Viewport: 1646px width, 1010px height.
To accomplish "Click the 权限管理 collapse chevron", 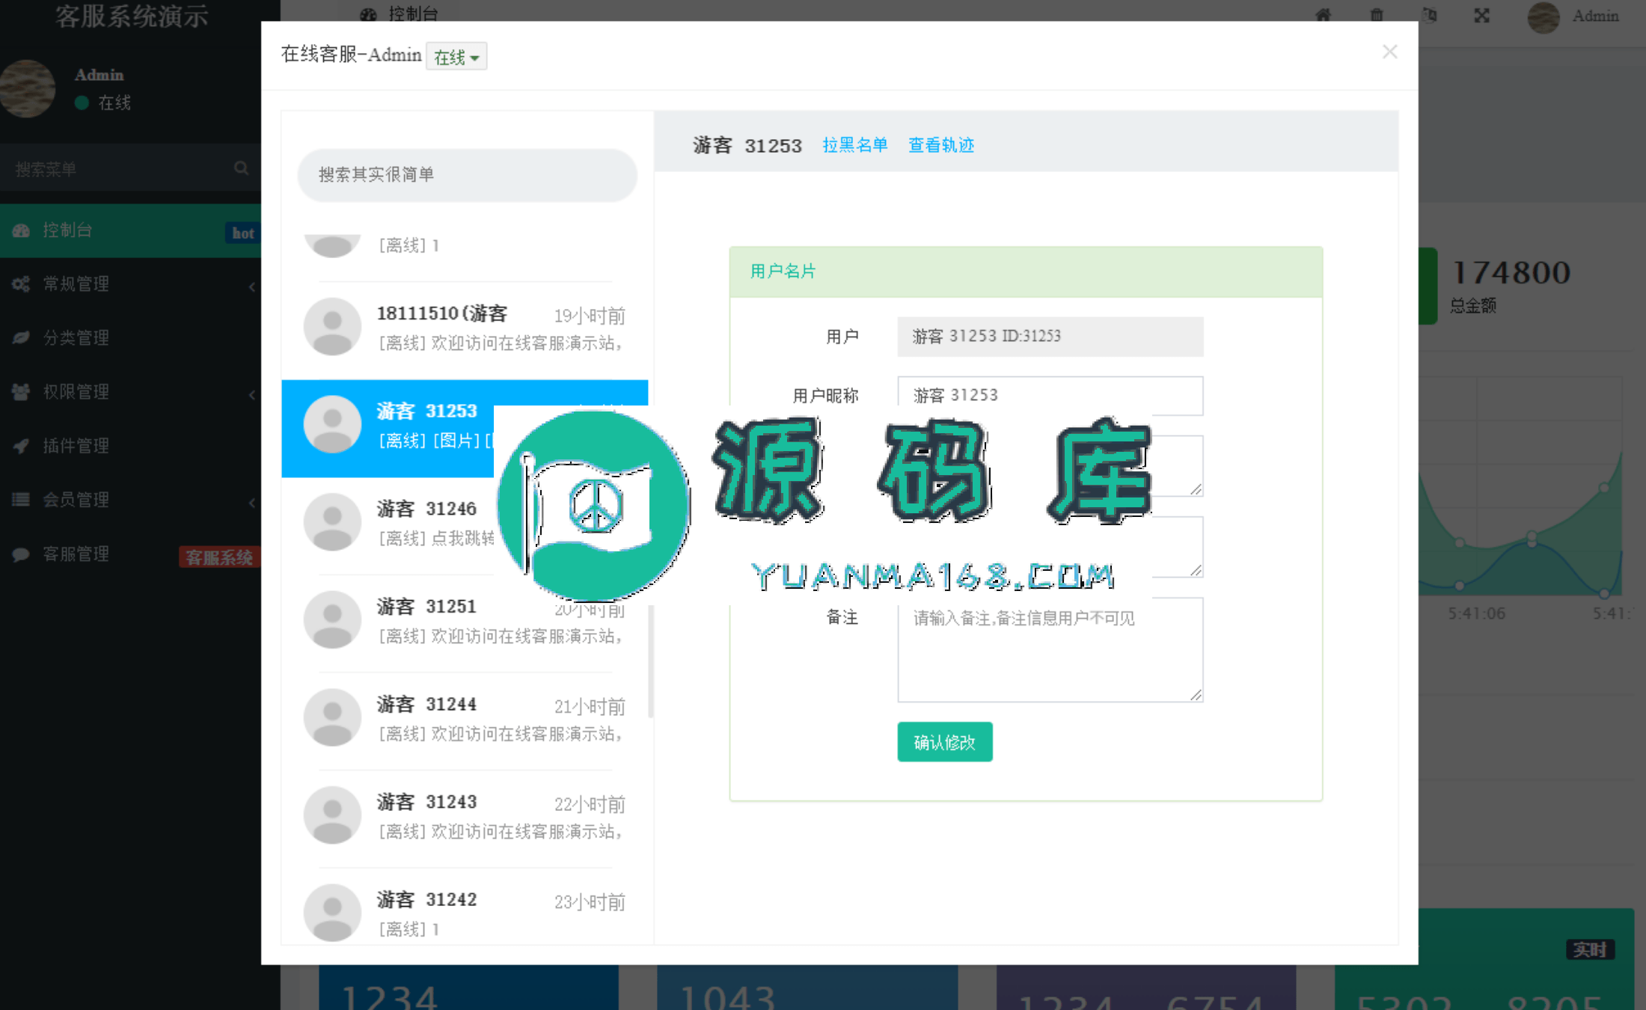I will coord(251,394).
